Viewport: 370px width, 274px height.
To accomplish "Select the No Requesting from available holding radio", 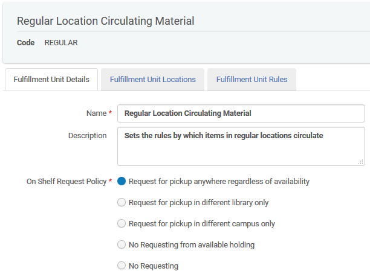I will (x=122, y=244).
